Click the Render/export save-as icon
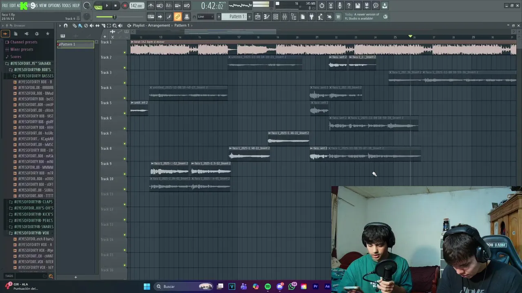Image resolution: width=522 pixels, height=293 pixels. (x=367, y=6)
